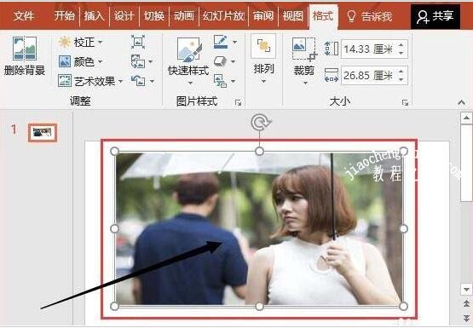Click the 裁剪 crop icon
Viewport: 473px width, 328px height.
pyautogui.click(x=304, y=49)
